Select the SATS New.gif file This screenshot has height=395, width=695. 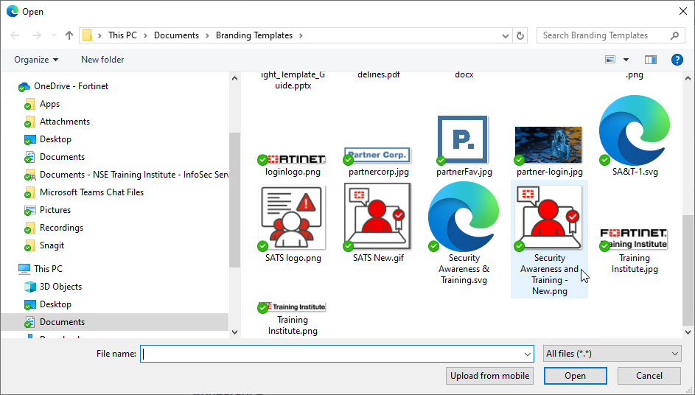tap(378, 222)
